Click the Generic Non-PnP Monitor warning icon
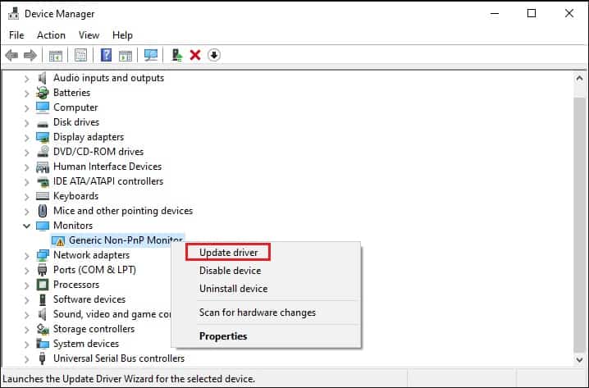Viewport: 589px width, 388px height. coord(58,241)
